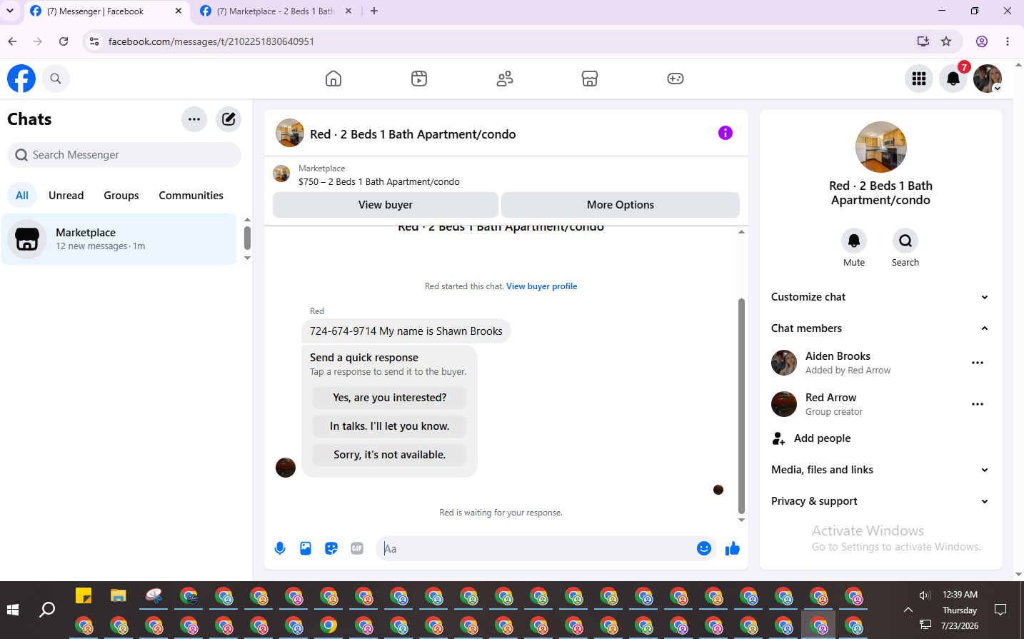The image size is (1024, 639).
Task: Open the Marketplace storefront icon in top navigation
Action: 590,79
